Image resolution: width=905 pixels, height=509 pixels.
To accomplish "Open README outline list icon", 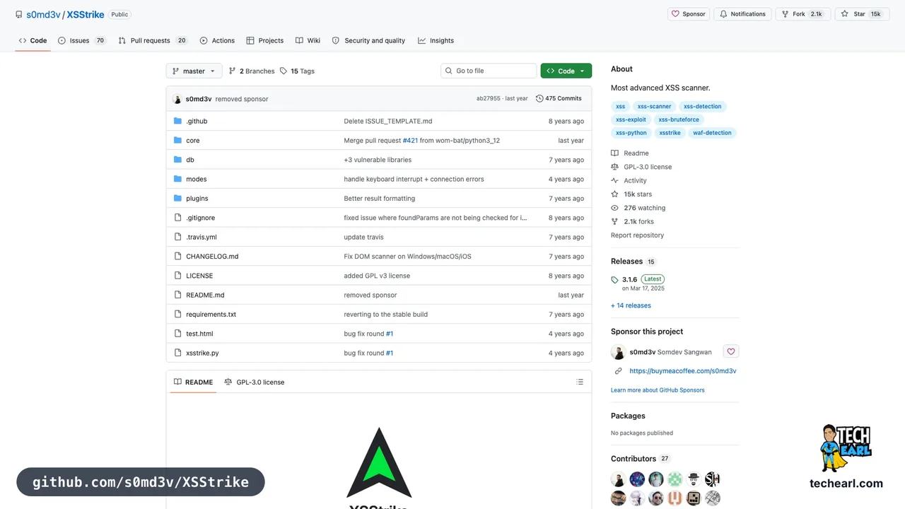I will 580,382.
